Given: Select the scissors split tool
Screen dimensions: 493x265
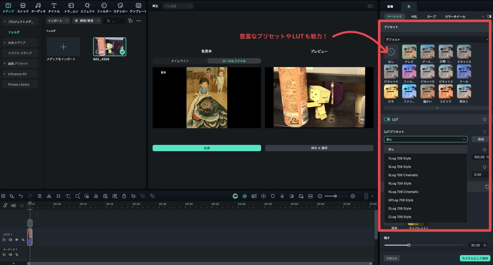Looking at the screenshot, I should tap(49, 196).
